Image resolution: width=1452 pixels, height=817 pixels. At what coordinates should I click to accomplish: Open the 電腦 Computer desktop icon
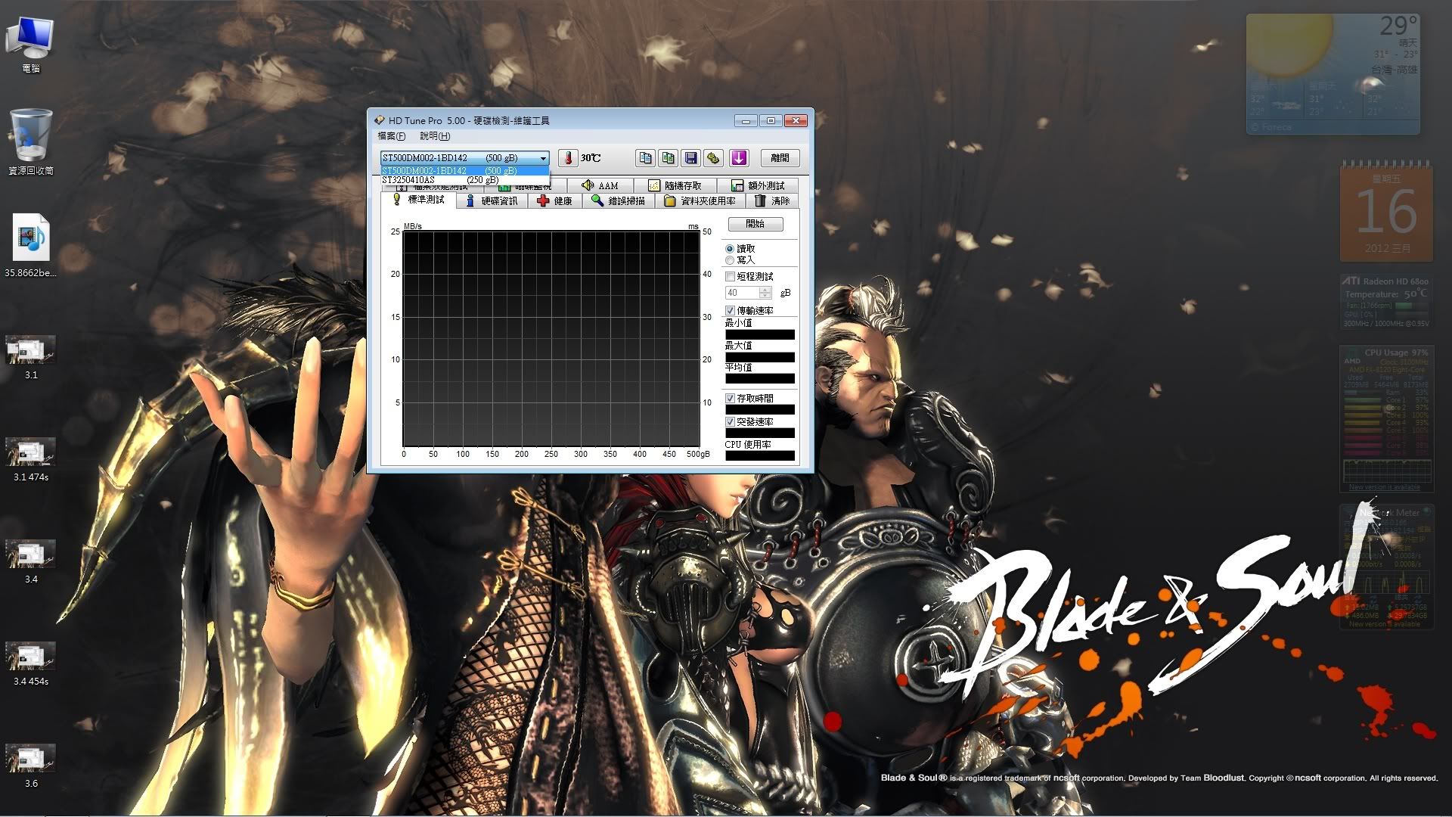[30, 45]
